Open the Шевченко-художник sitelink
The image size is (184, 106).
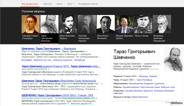coord(63,60)
